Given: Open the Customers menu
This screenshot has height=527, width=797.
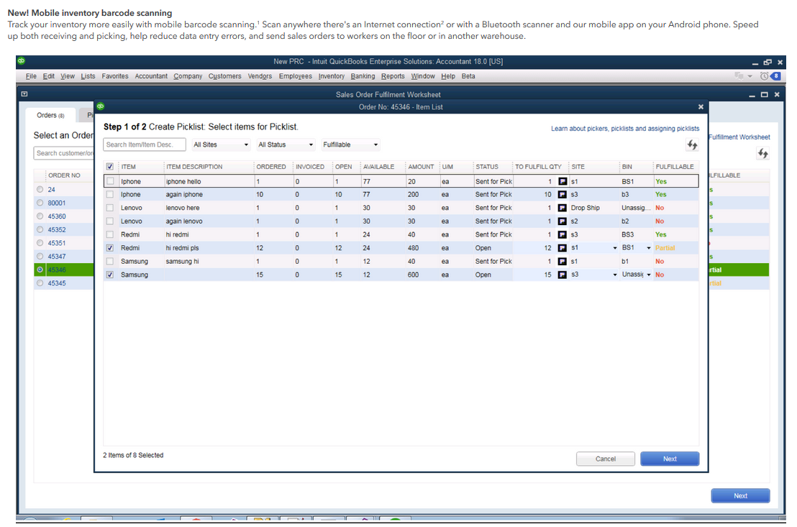Looking at the screenshot, I should click(224, 76).
